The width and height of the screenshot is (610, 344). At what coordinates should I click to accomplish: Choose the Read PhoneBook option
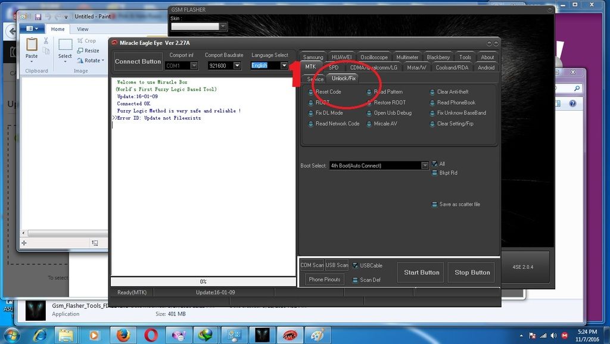[453, 102]
